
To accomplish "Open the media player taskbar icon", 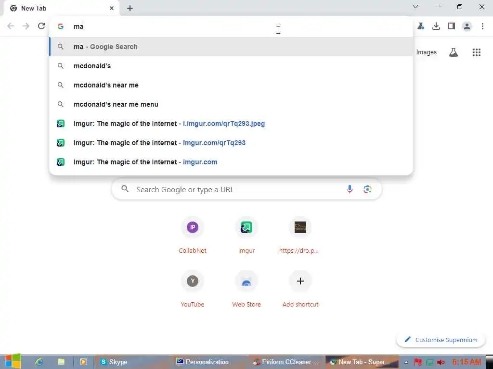I will pos(83,362).
